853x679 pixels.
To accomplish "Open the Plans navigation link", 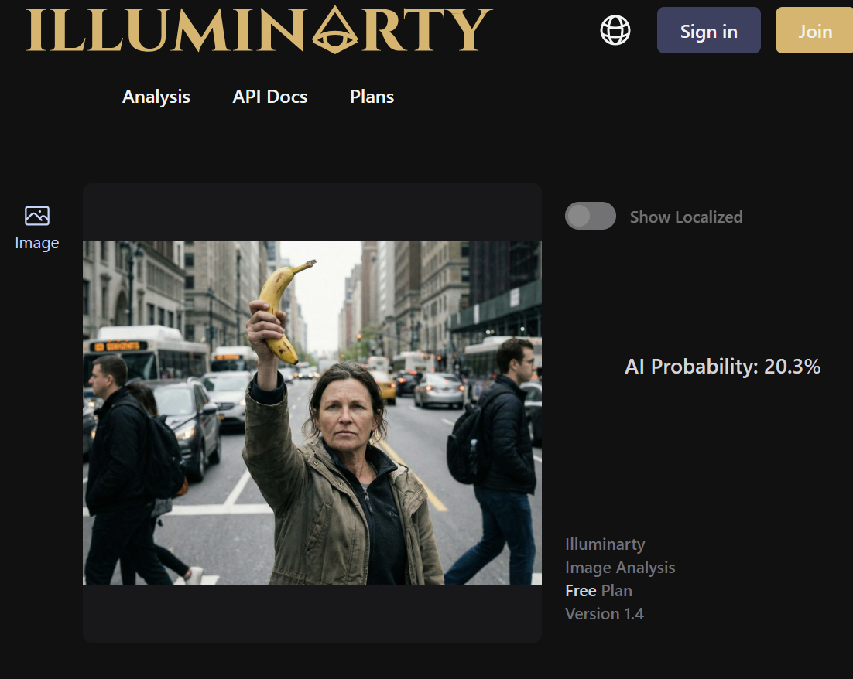I will (x=372, y=97).
